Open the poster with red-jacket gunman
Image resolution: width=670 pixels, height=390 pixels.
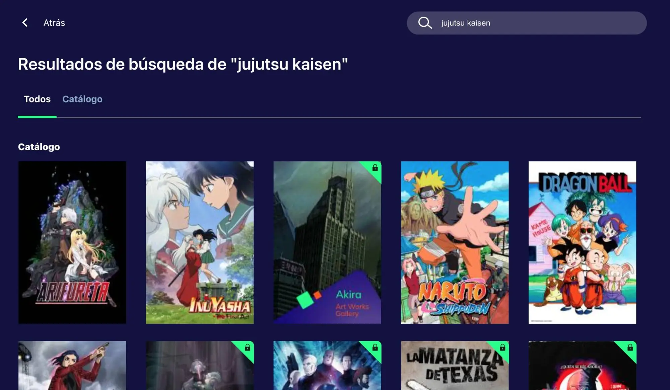tap(72, 365)
